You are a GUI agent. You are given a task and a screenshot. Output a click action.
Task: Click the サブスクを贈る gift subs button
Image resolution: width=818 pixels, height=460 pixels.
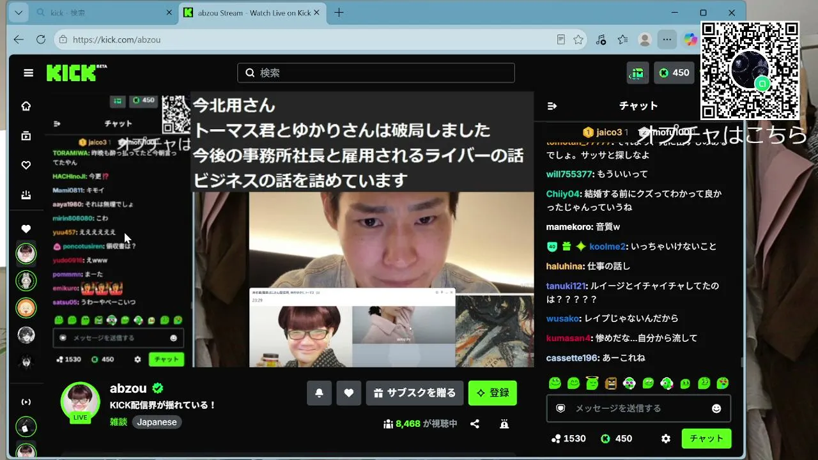pyautogui.click(x=415, y=393)
